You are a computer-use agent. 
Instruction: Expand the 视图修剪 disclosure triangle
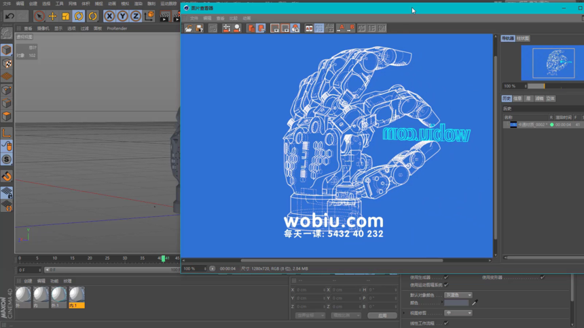pyautogui.click(x=404, y=313)
